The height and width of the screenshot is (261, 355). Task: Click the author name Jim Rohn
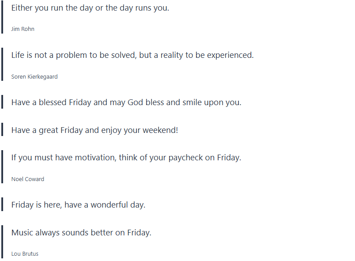(x=23, y=29)
